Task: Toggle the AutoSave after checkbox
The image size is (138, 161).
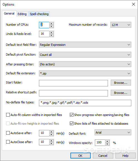Action: tap(8, 133)
